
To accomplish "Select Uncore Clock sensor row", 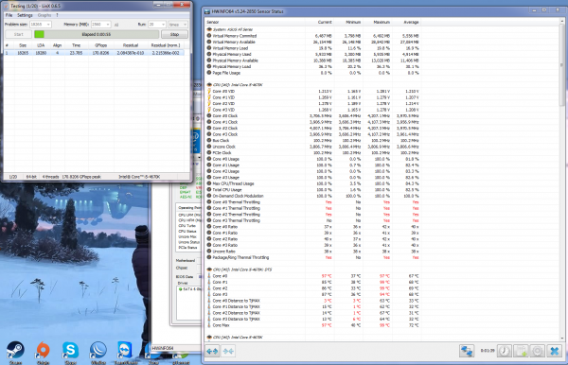I will [312, 147].
